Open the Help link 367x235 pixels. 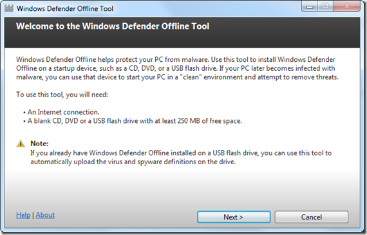(x=23, y=215)
